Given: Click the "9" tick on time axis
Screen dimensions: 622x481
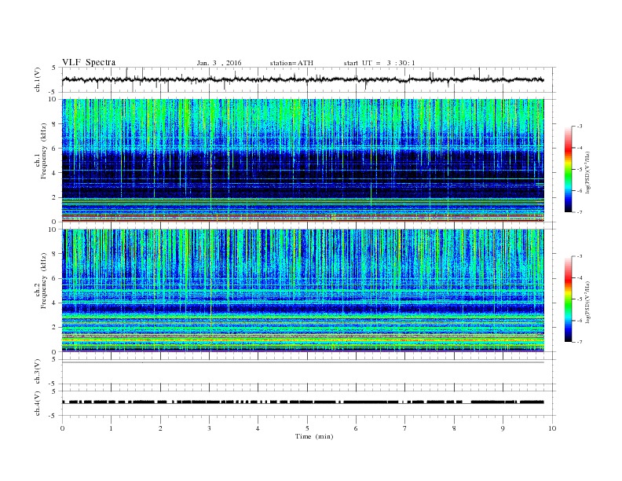Looking at the screenshot, I should tap(503, 428).
